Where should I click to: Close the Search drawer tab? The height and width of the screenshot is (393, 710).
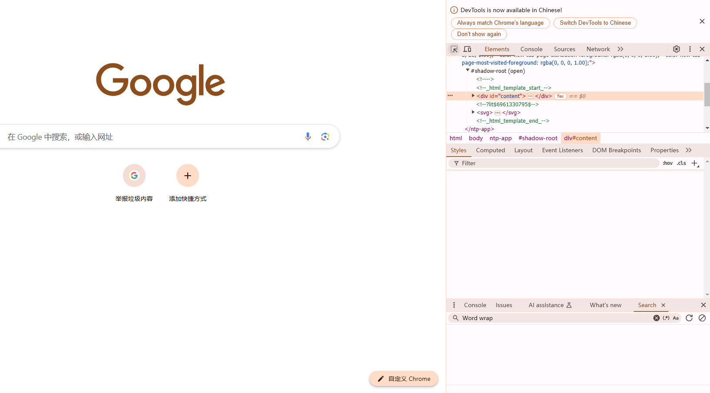click(663, 305)
